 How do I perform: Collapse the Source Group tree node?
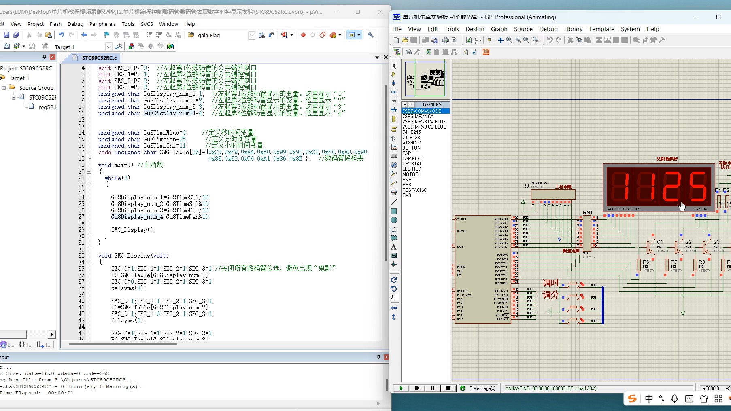point(4,88)
